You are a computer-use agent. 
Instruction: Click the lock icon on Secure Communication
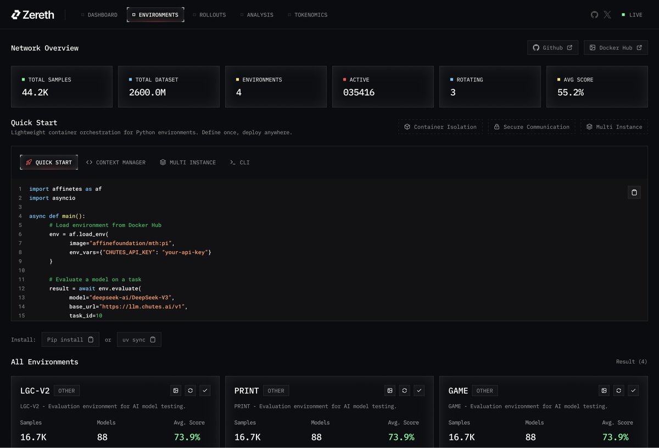(x=497, y=127)
